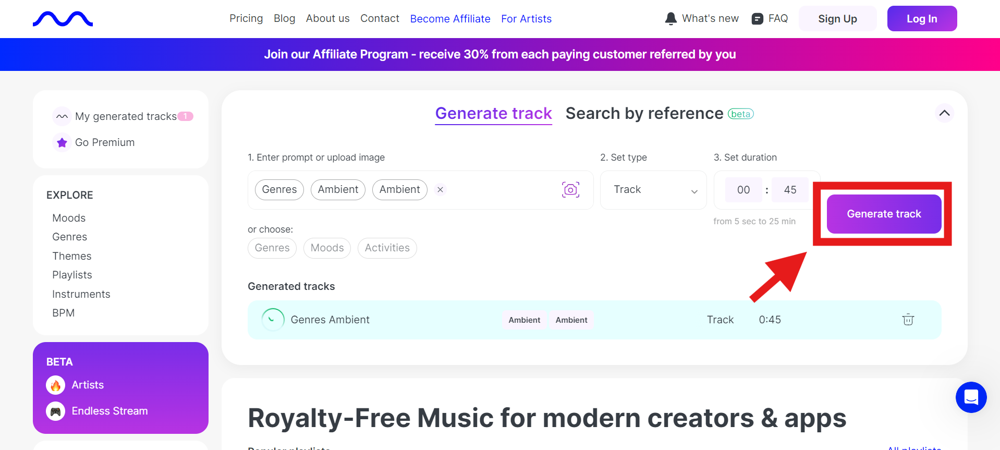Open the Playlists explore link
Screen dimensions: 1000x450
72,275
